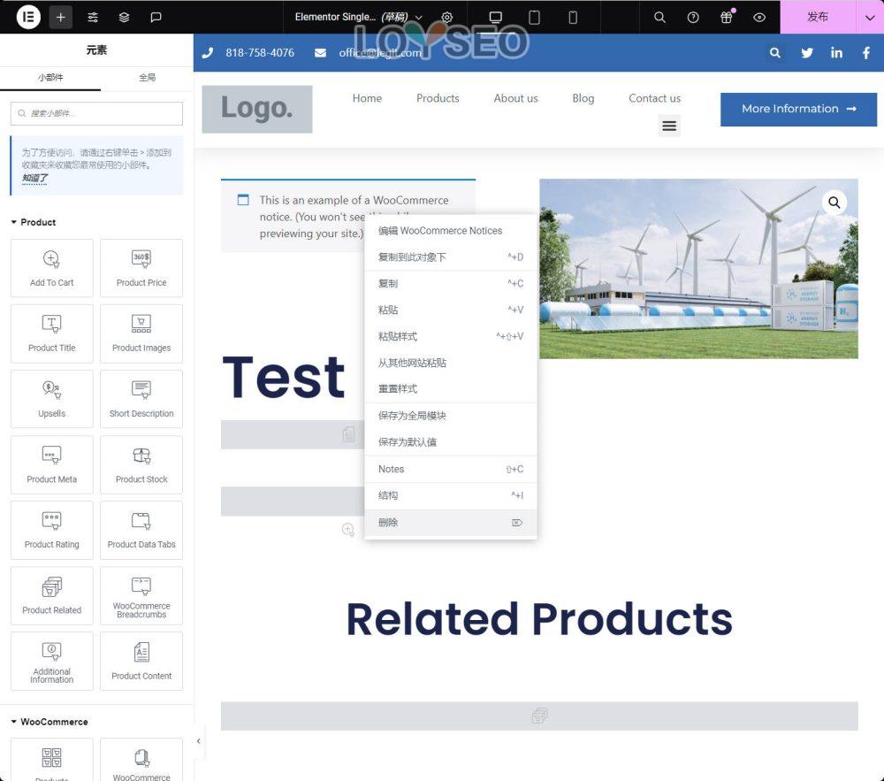884x781 pixels.
Task: Select the Product Images widget
Action: [x=141, y=333]
